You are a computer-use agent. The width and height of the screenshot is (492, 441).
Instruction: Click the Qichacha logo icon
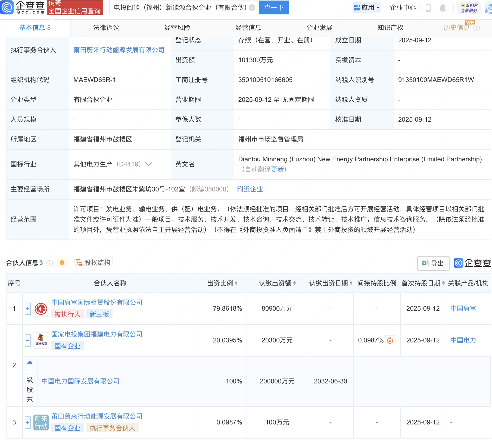coord(7,7)
